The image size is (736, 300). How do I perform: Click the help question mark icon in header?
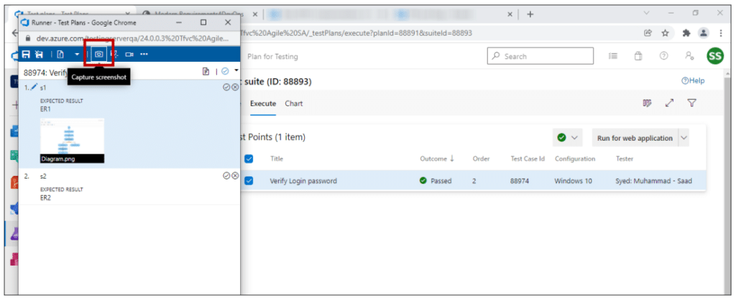(663, 56)
